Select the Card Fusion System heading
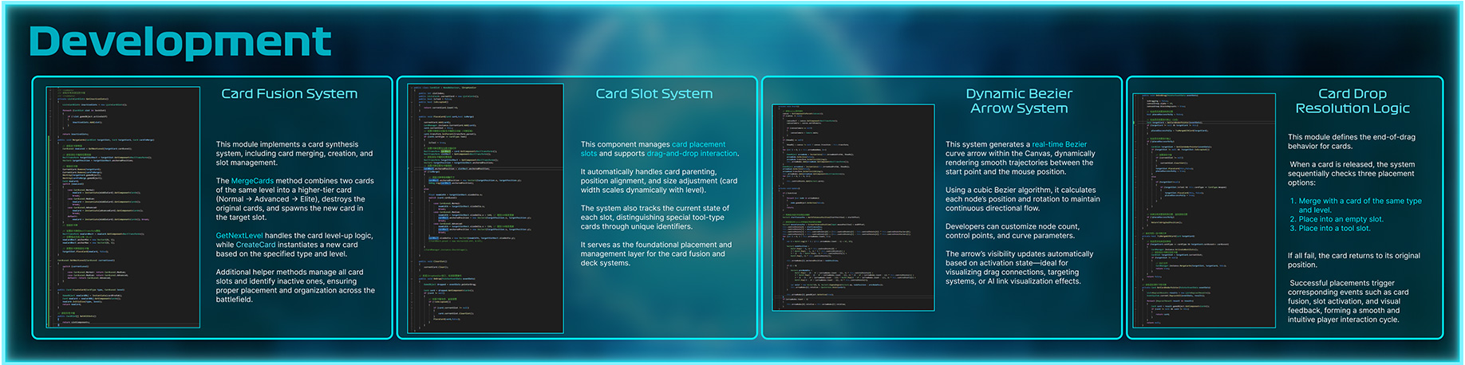This screenshot has width=1465, height=365. click(x=289, y=94)
